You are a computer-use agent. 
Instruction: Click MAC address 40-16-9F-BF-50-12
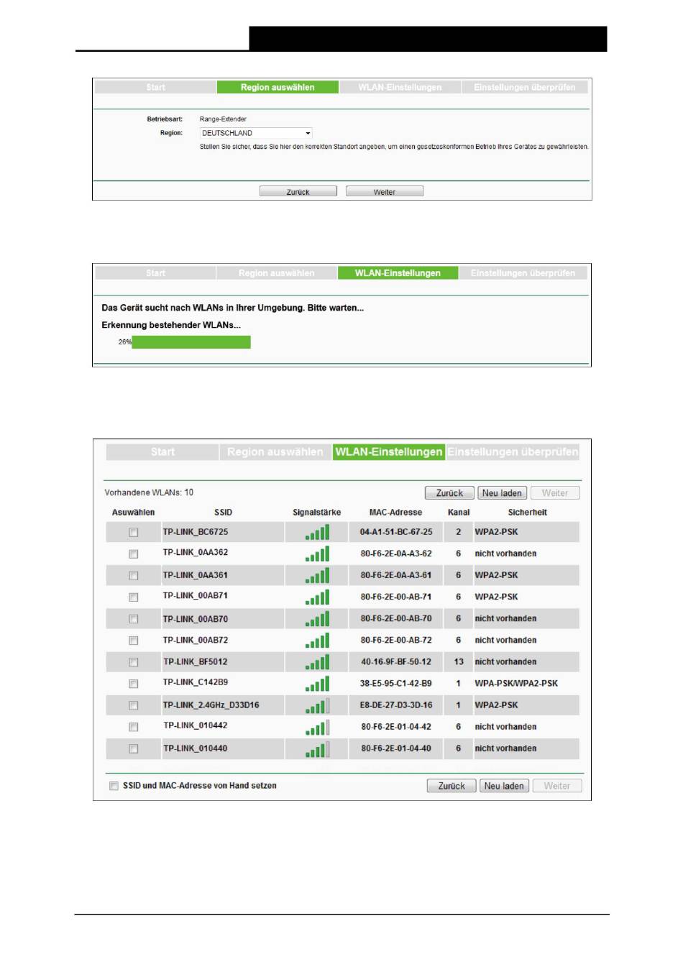396,661
